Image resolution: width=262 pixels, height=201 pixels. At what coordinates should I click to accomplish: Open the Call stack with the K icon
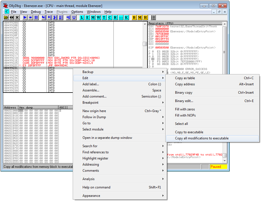(127, 17)
